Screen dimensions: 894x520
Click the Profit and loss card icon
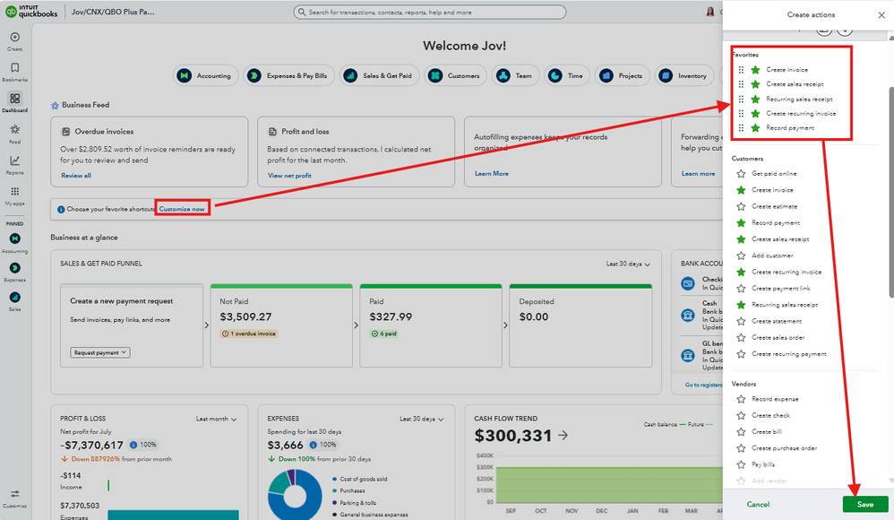pyautogui.click(x=272, y=131)
